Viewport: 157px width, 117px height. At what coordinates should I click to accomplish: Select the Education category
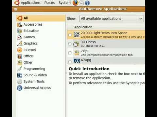[x=41, y=31]
